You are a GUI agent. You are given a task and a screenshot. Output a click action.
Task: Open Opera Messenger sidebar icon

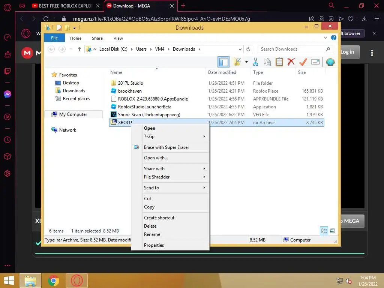[7, 94]
